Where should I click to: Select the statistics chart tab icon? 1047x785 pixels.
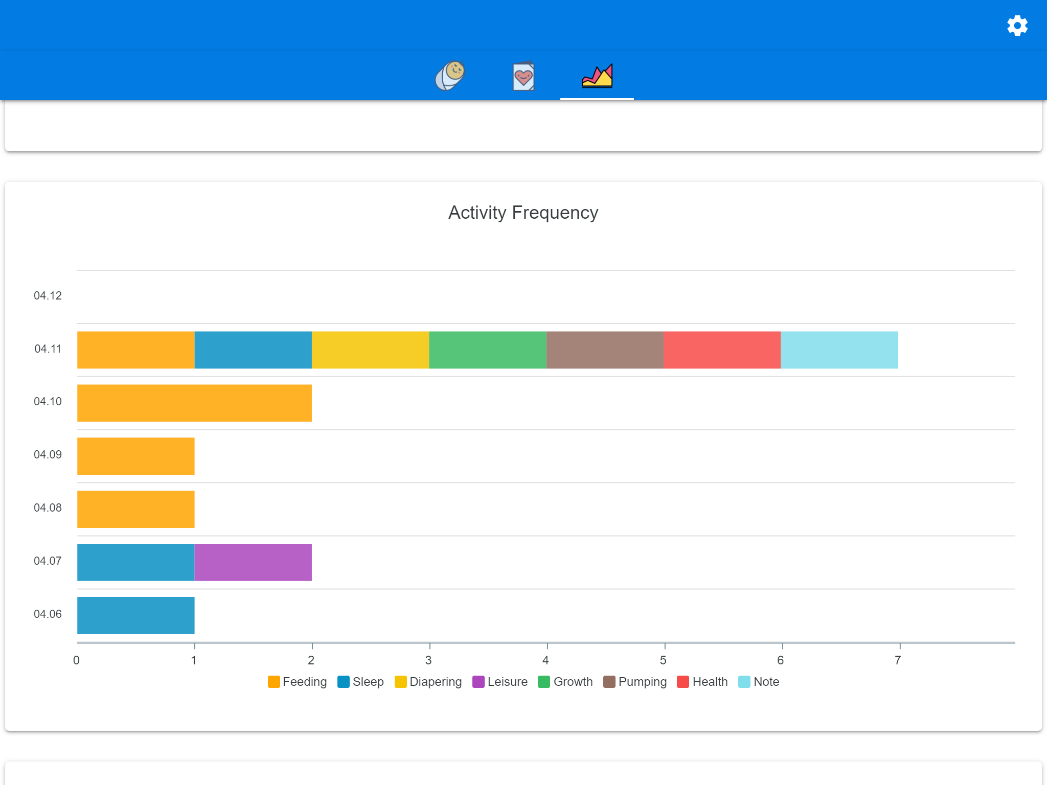click(x=597, y=76)
